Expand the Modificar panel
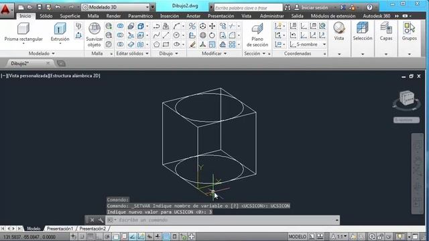This screenshot has height=241, width=429. coord(225,54)
